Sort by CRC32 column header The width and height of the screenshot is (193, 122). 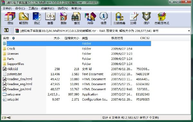142,38
